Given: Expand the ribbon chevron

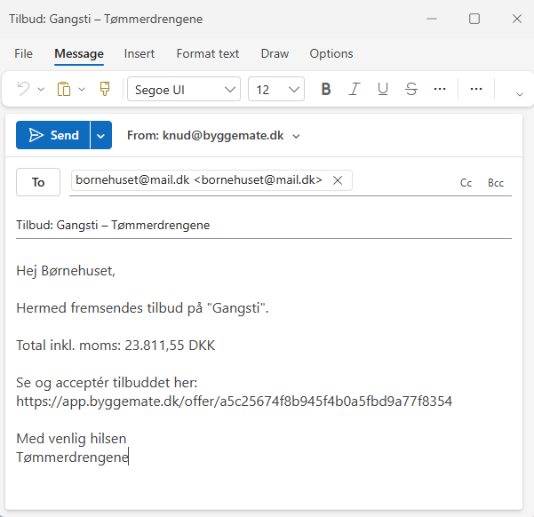Looking at the screenshot, I should (520, 91).
